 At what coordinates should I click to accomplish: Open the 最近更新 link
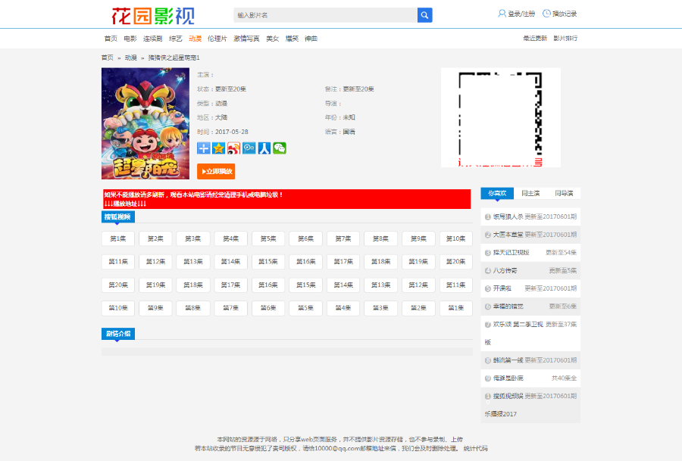pos(534,39)
